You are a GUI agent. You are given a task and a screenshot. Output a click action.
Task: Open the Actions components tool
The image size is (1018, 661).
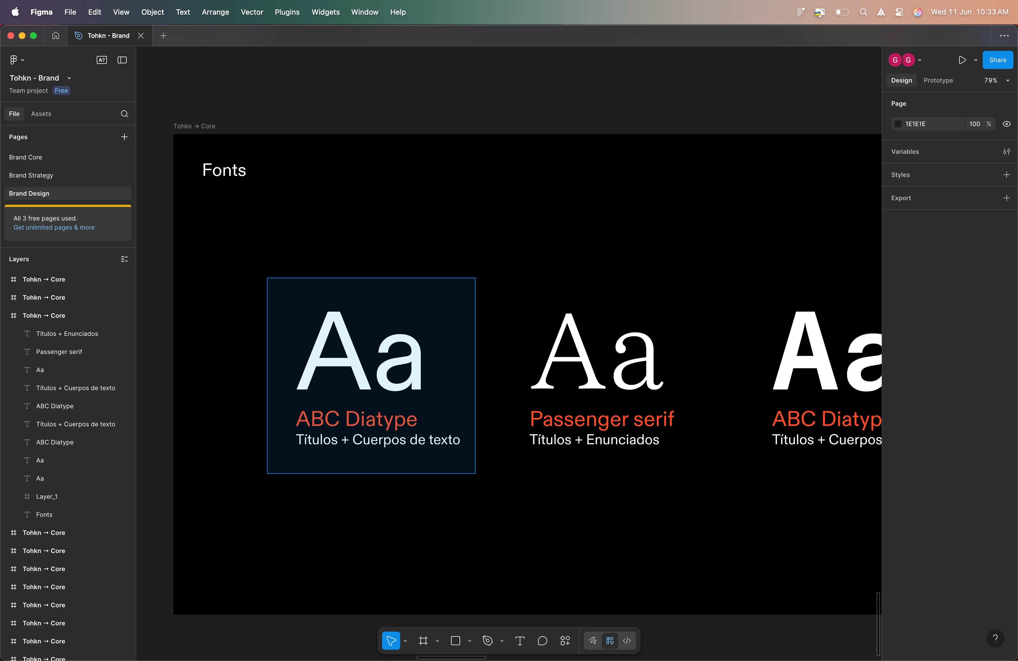[565, 640]
